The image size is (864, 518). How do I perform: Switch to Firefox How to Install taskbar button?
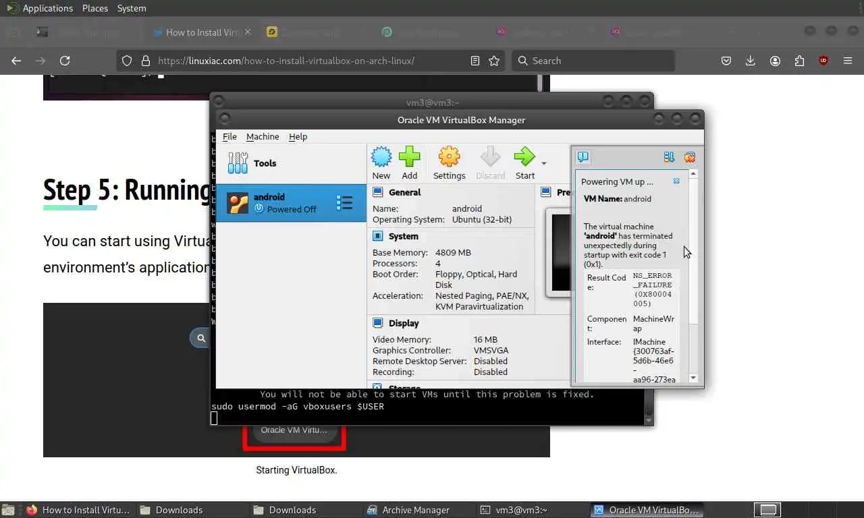click(x=79, y=510)
